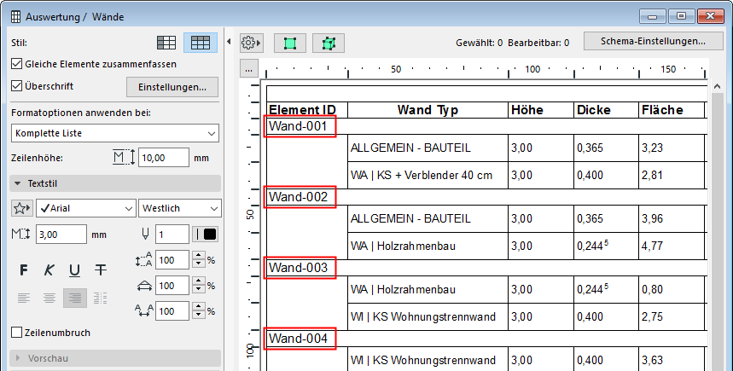Open the Arial font dropdown
The image size is (733, 371).
[x=86, y=208]
